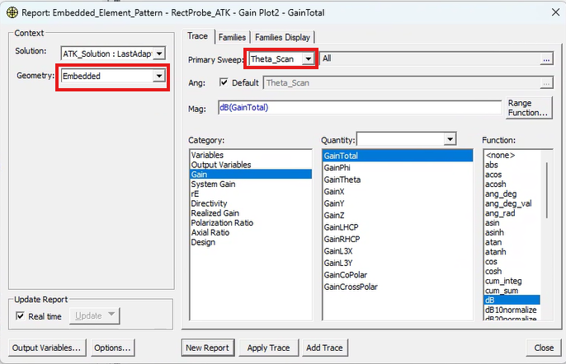Open the Primary Sweep Theta_Scan dropdown
This screenshot has height=364, width=566.
tap(308, 59)
